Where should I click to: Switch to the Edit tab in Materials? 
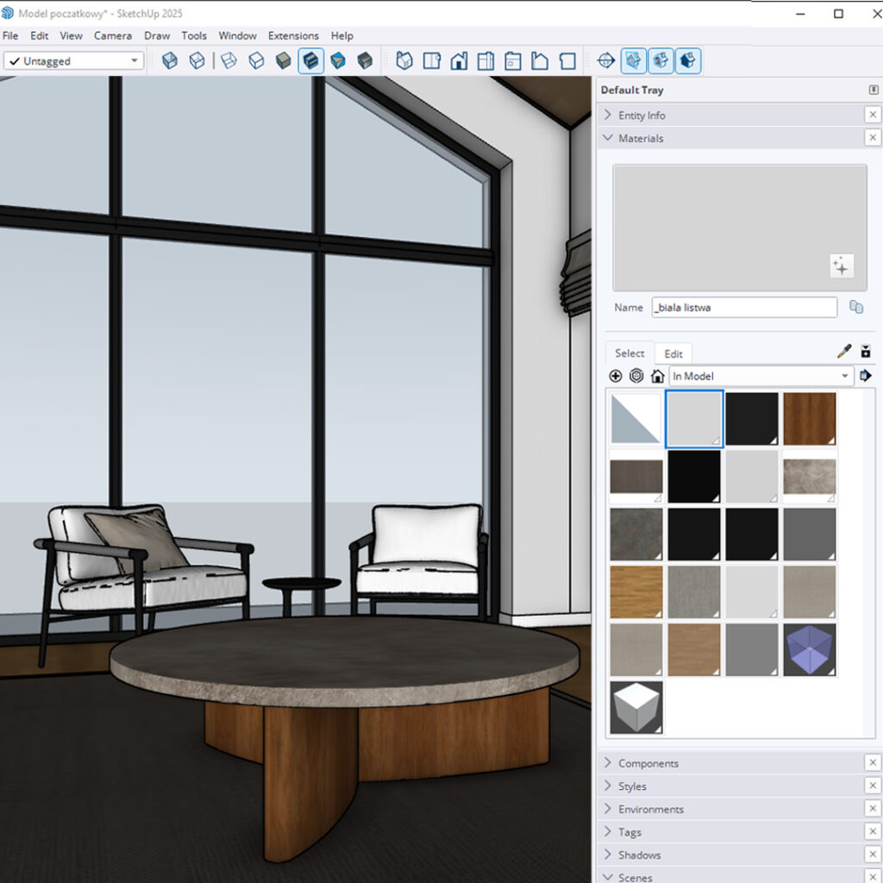point(673,354)
